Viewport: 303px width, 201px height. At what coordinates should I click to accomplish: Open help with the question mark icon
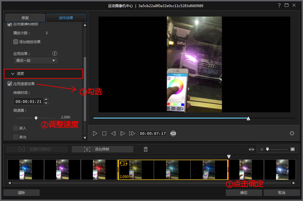point(279,6)
